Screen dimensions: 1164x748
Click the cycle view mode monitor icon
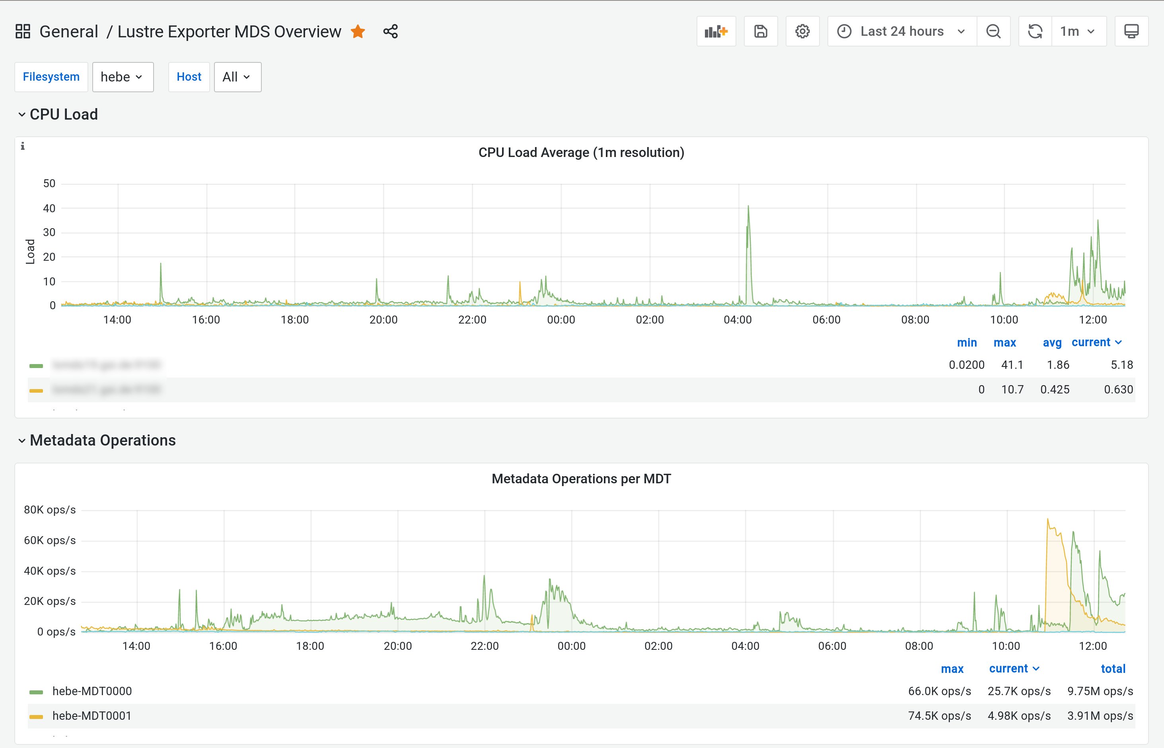point(1131,31)
